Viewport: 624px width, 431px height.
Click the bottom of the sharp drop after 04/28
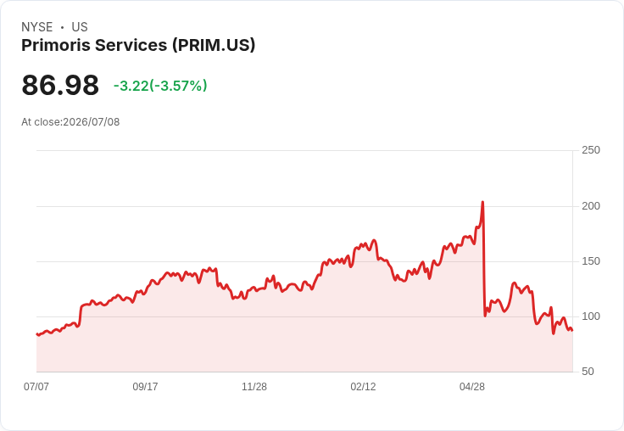pyautogui.click(x=485, y=316)
